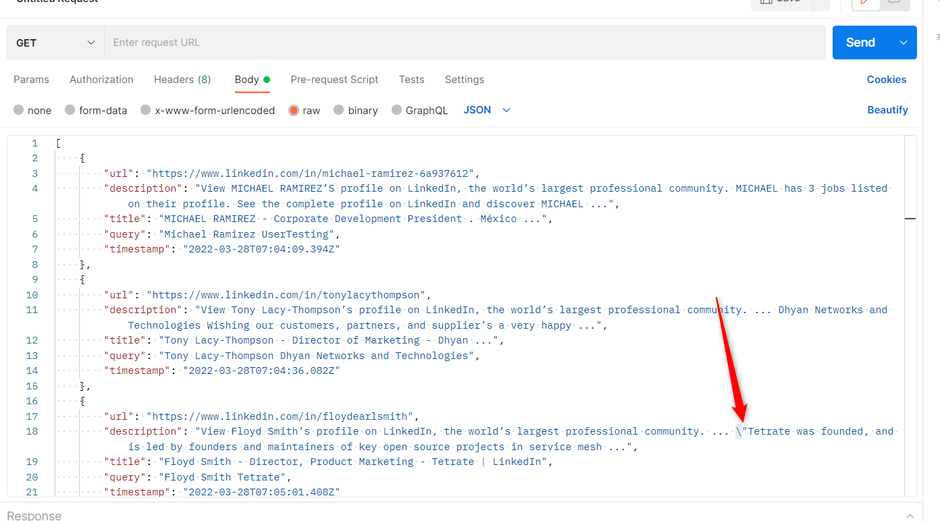Open the request Settings tab
Screen dimensions: 940x521
point(465,80)
